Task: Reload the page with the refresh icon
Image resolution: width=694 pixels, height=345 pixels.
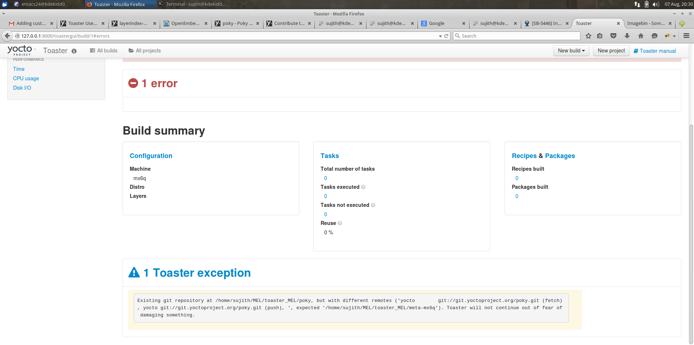Action: pyautogui.click(x=446, y=36)
